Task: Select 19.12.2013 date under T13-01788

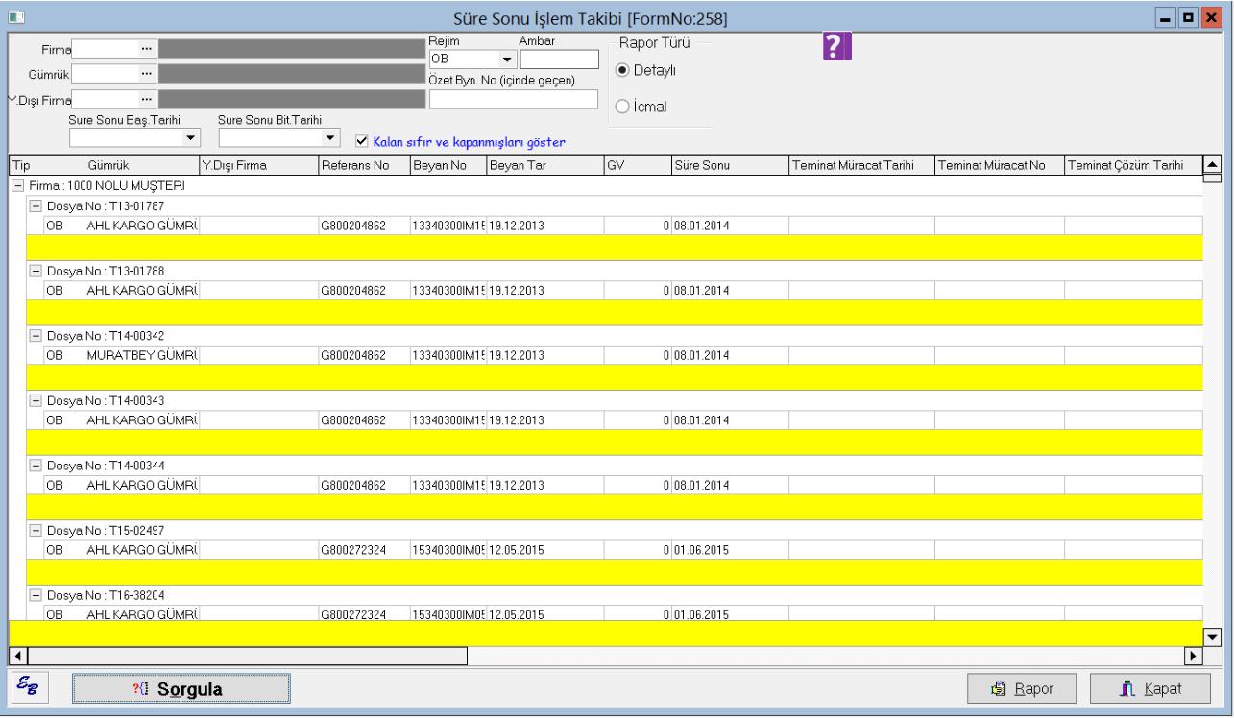Action: pyautogui.click(x=545, y=290)
